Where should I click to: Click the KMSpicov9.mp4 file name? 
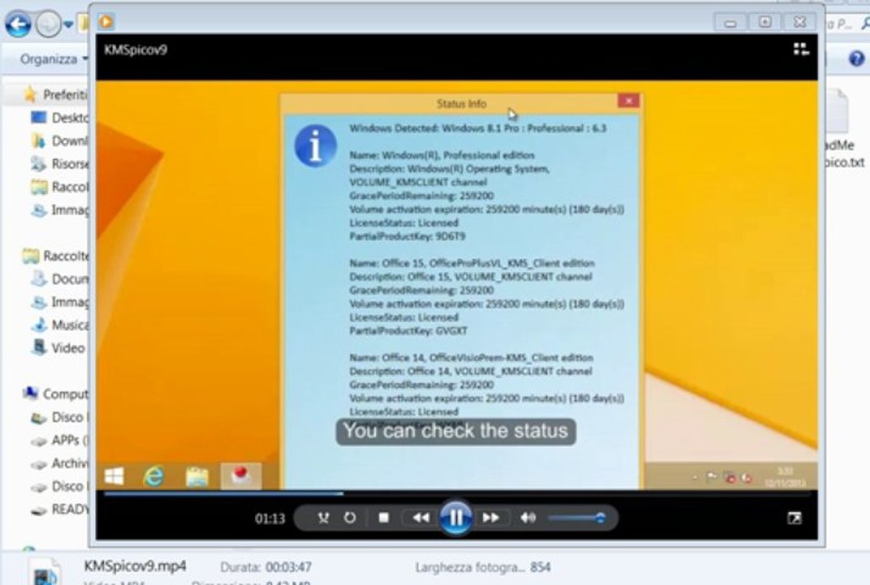click(x=135, y=566)
